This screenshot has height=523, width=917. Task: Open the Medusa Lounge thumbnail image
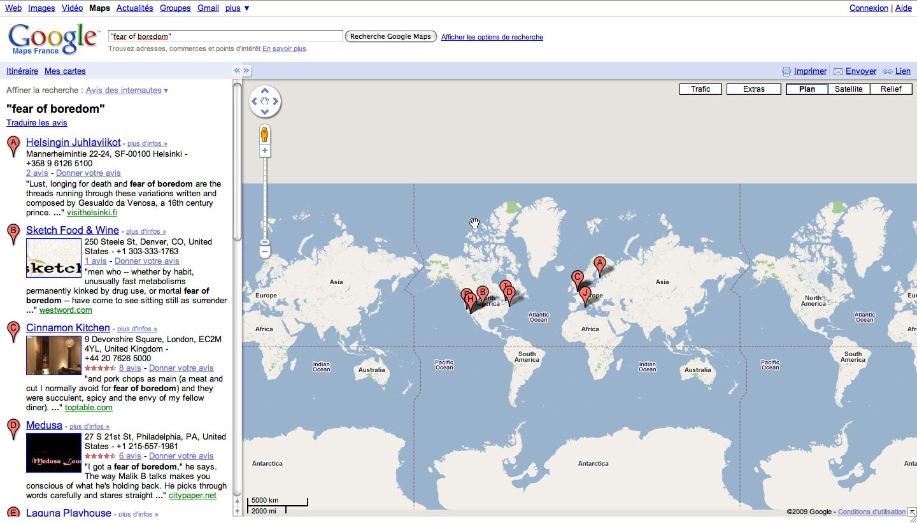point(53,453)
